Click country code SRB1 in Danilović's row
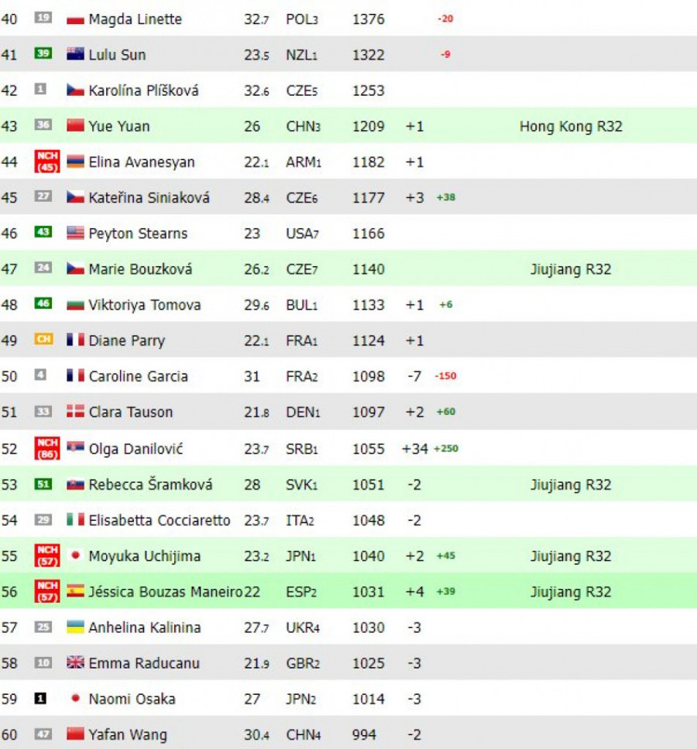 (x=302, y=449)
